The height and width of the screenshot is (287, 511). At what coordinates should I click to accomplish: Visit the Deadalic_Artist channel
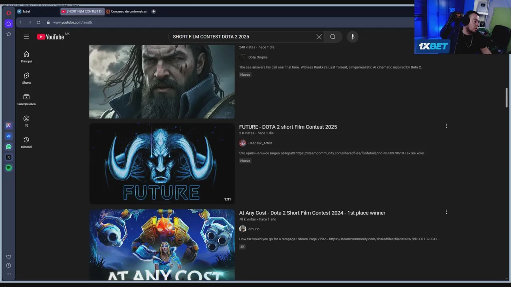coord(260,143)
